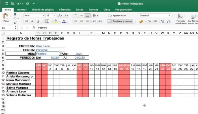Click the Borders icon
Image resolution: width=198 pixels, height=114 pixels.
tap(47, 21)
